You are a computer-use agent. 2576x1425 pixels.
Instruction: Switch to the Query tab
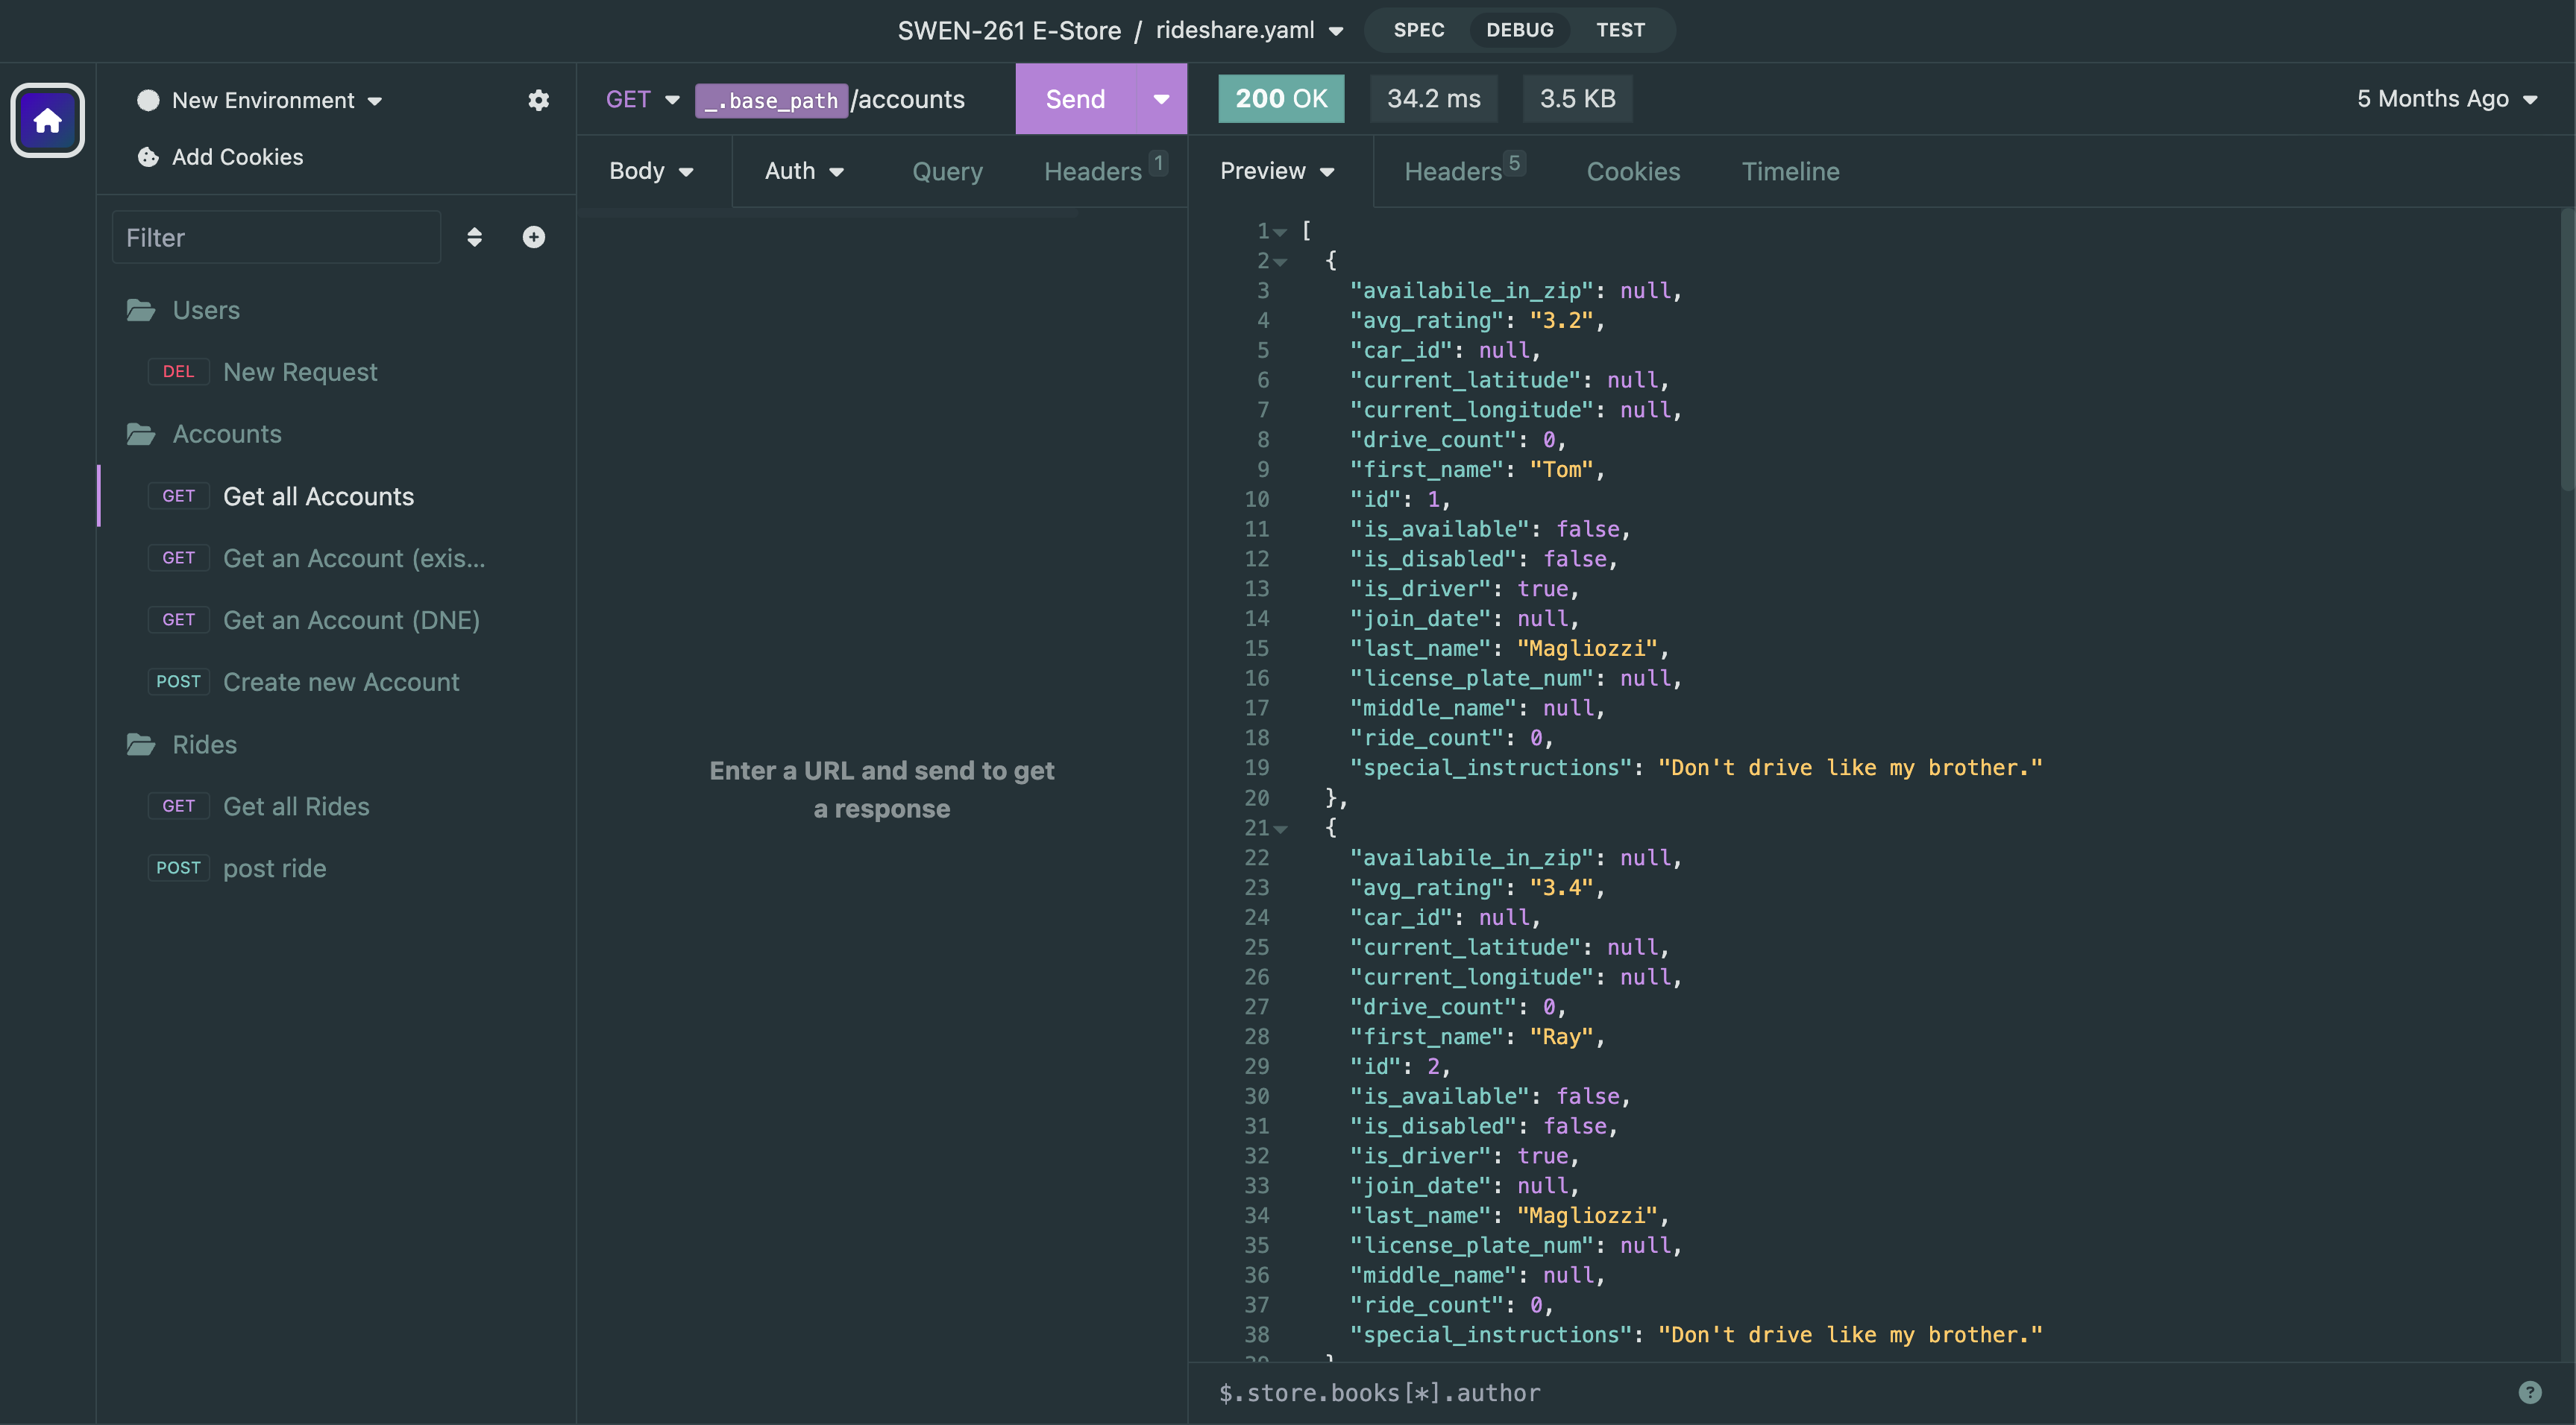coord(946,171)
